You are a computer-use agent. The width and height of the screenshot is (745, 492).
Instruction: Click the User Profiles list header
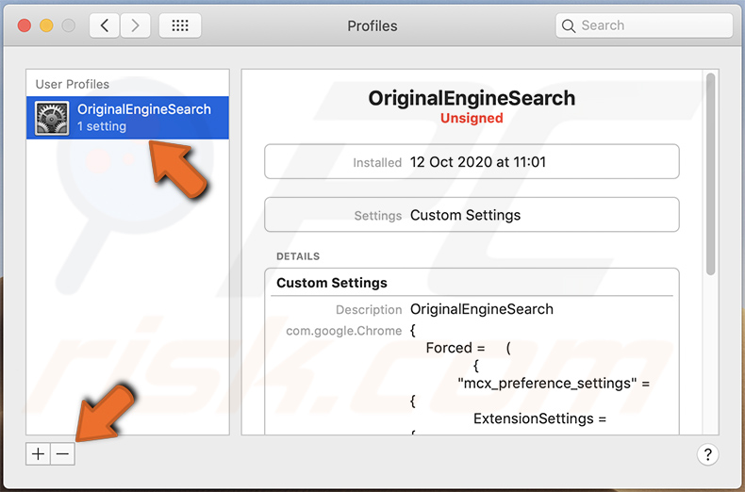click(x=73, y=84)
